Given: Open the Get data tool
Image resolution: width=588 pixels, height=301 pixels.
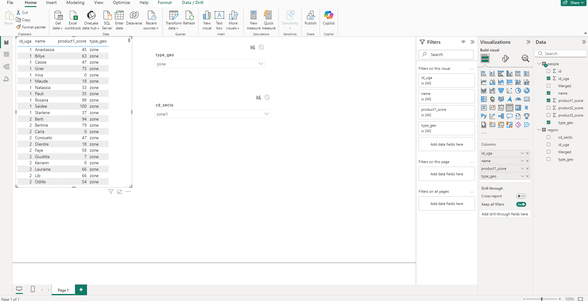Looking at the screenshot, I should pos(58,20).
